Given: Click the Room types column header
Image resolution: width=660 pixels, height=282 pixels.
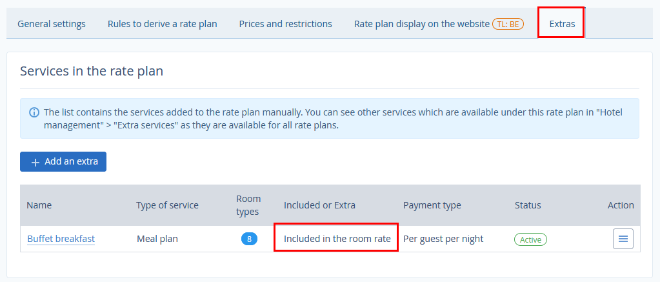Looking at the screenshot, I should [248, 205].
